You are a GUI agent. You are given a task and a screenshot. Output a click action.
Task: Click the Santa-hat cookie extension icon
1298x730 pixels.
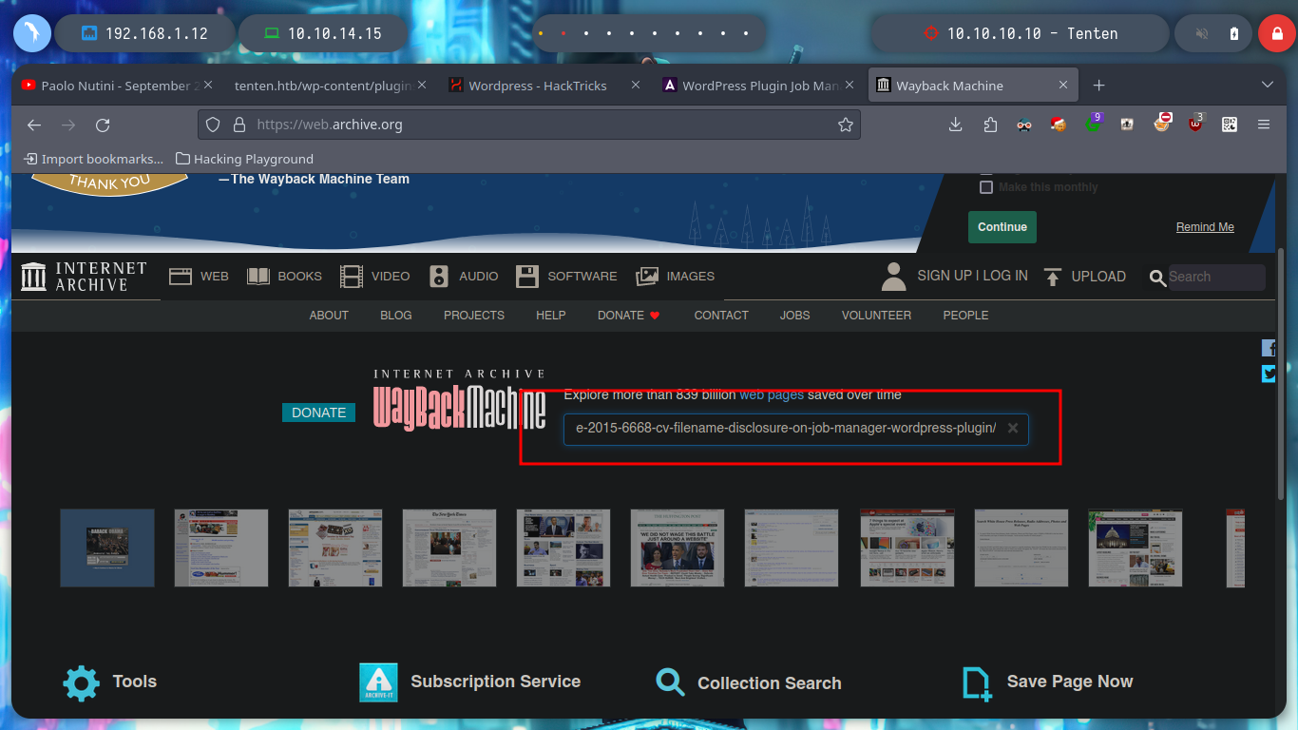point(1059,125)
